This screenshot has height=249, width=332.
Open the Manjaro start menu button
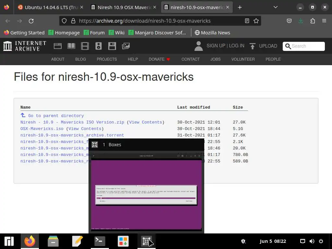tap(9, 241)
